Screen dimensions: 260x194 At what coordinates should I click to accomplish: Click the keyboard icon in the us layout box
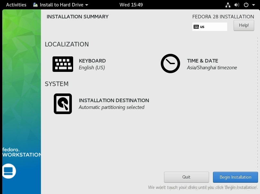[x=196, y=27]
